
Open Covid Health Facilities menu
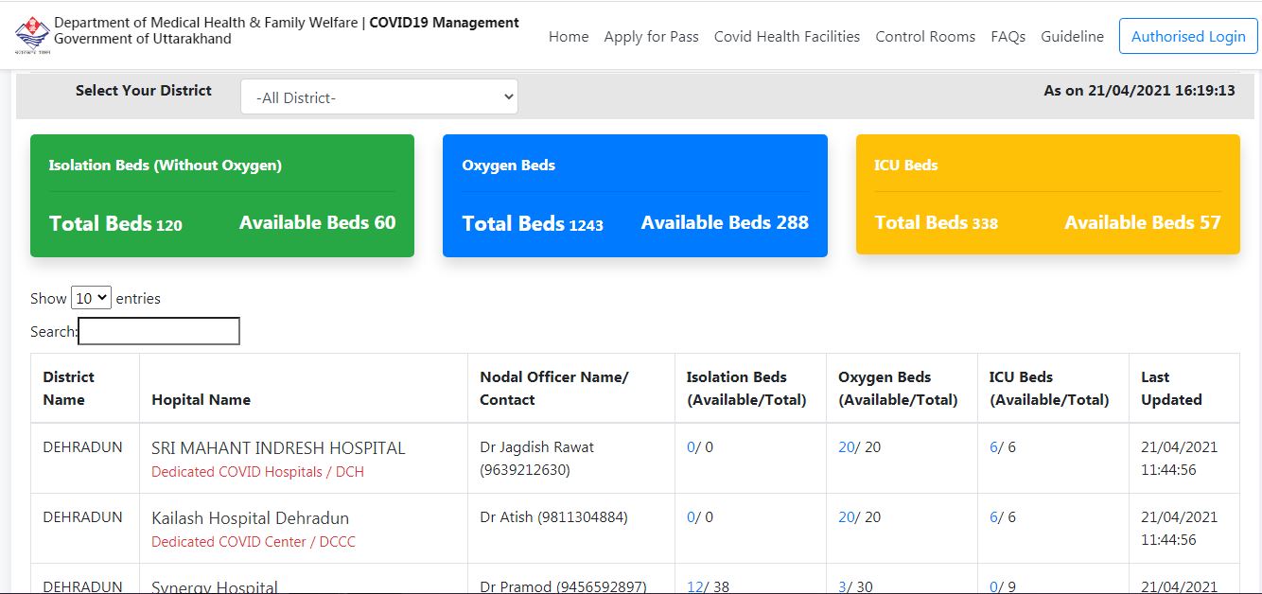point(787,37)
